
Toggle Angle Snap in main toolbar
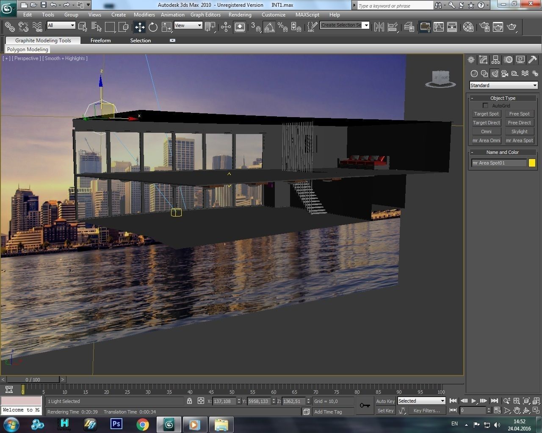(x=269, y=27)
